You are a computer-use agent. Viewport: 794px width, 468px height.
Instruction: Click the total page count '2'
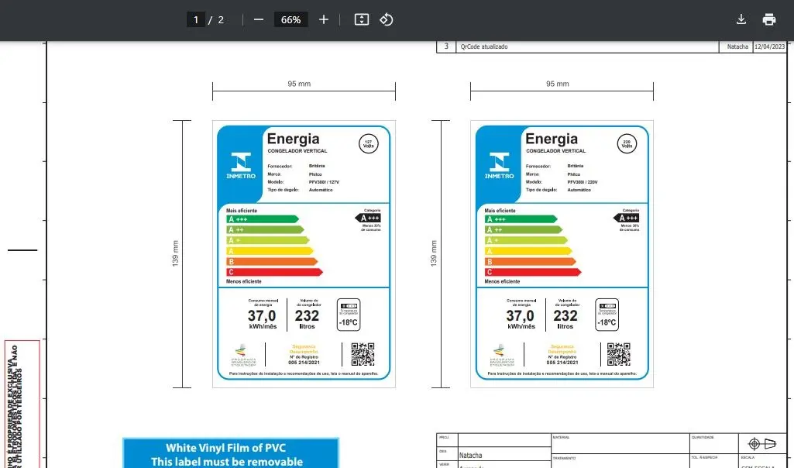221,19
